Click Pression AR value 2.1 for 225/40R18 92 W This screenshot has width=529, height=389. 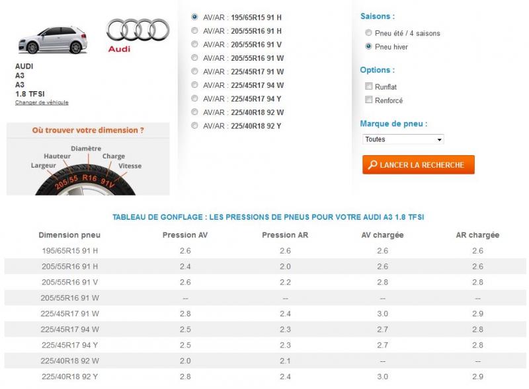pos(285,361)
